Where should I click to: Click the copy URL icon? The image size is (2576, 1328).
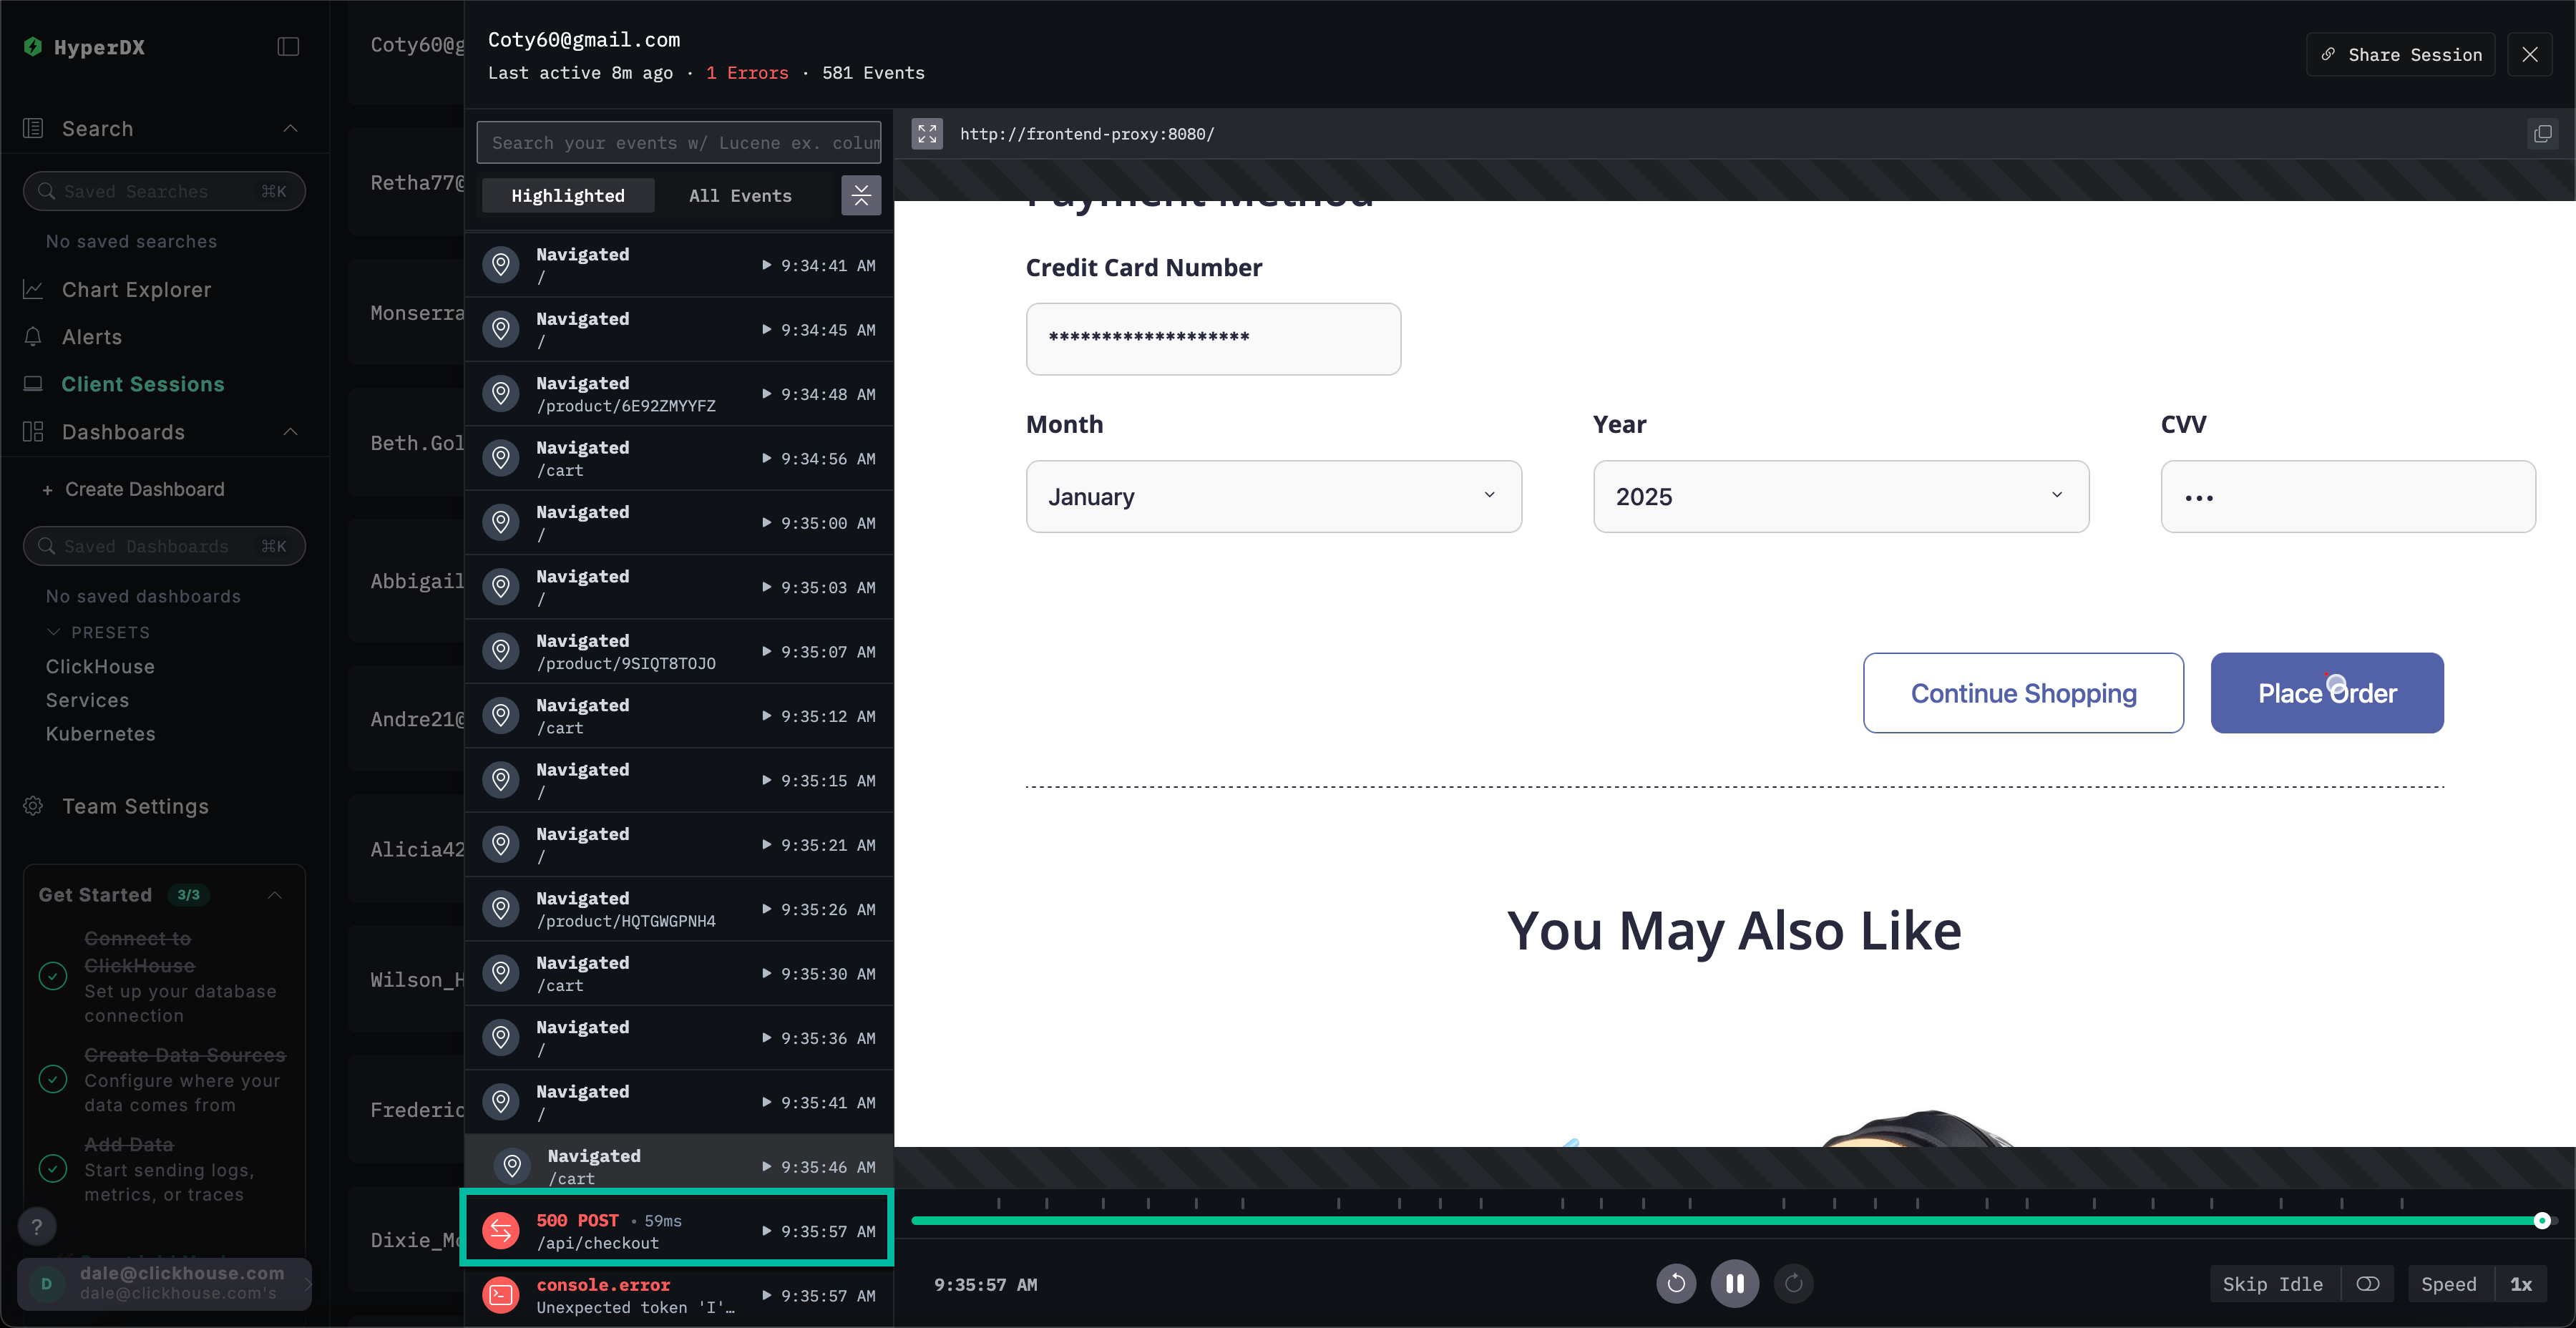[x=2542, y=133]
